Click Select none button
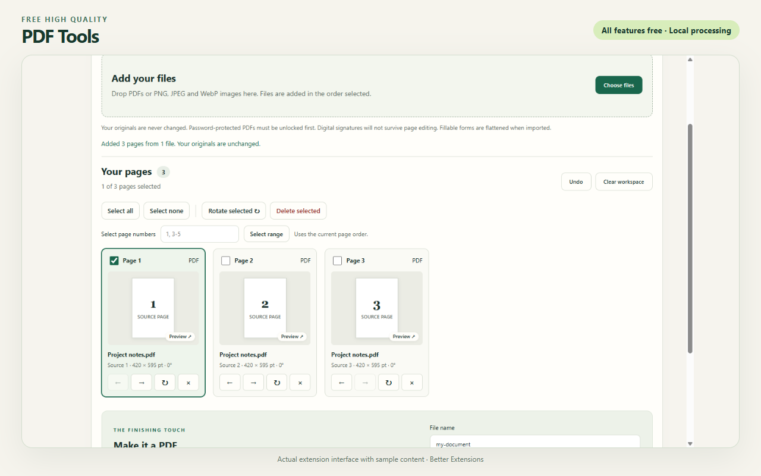 click(x=166, y=211)
